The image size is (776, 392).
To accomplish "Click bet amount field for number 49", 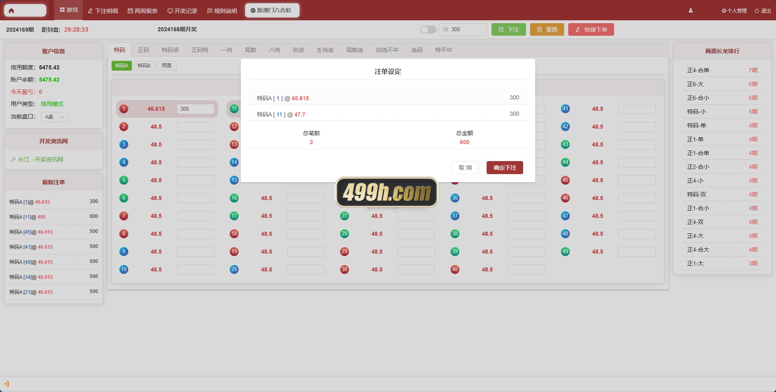I will [x=637, y=252].
